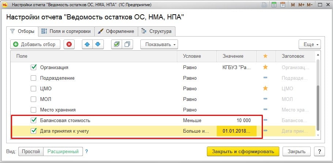Open the Показывать dropdown
This screenshot has height=163, width=333.
tap(159, 45)
